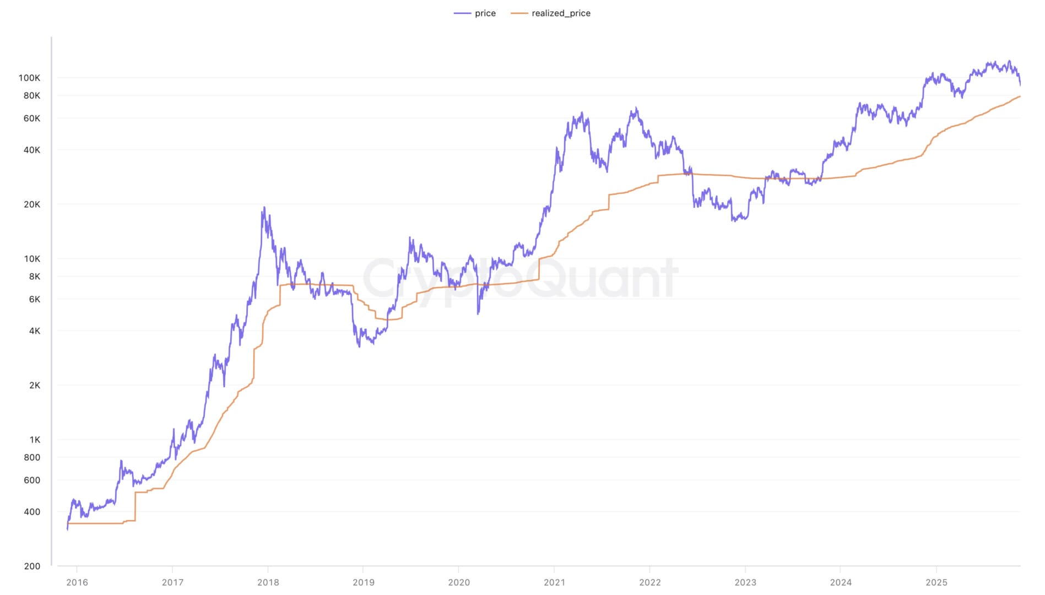This screenshot has height=595, width=1045.
Task: Select the 2024 x-axis tick label
Action: [x=841, y=582]
